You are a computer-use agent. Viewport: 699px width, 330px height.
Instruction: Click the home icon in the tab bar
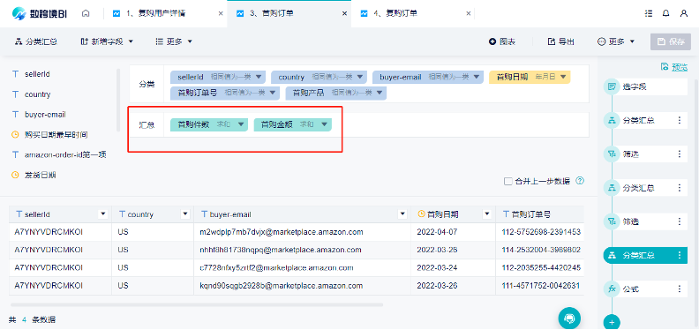click(x=86, y=14)
